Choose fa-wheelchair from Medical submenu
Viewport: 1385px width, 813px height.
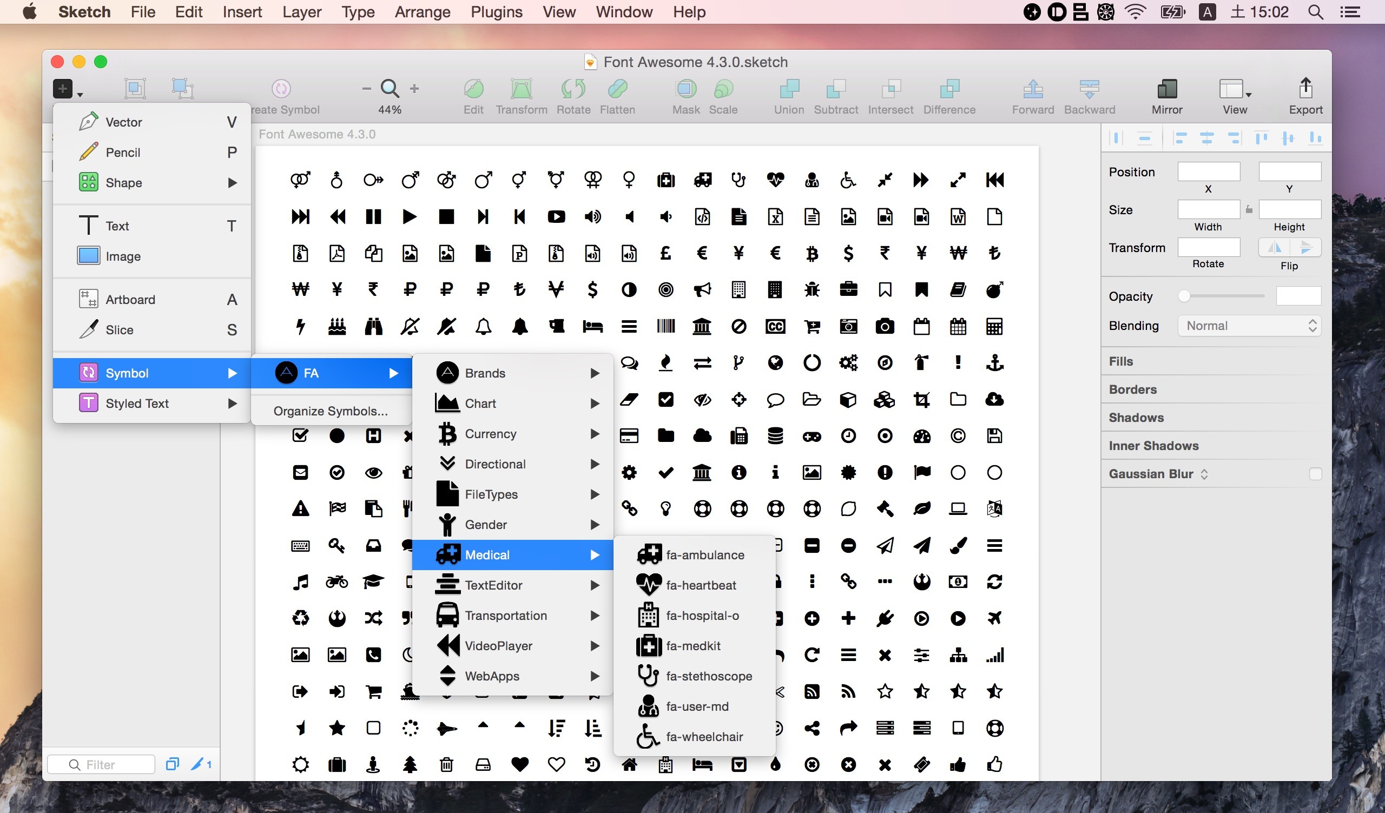coord(694,737)
